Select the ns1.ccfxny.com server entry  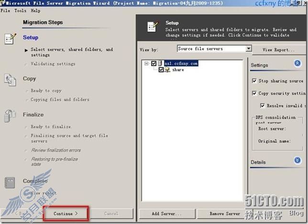pyautogui.click(x=181, y=64)
